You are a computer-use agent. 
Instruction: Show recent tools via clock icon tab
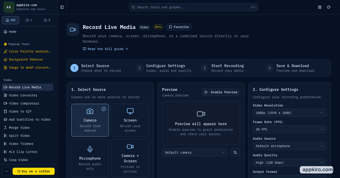pos(29,20)
